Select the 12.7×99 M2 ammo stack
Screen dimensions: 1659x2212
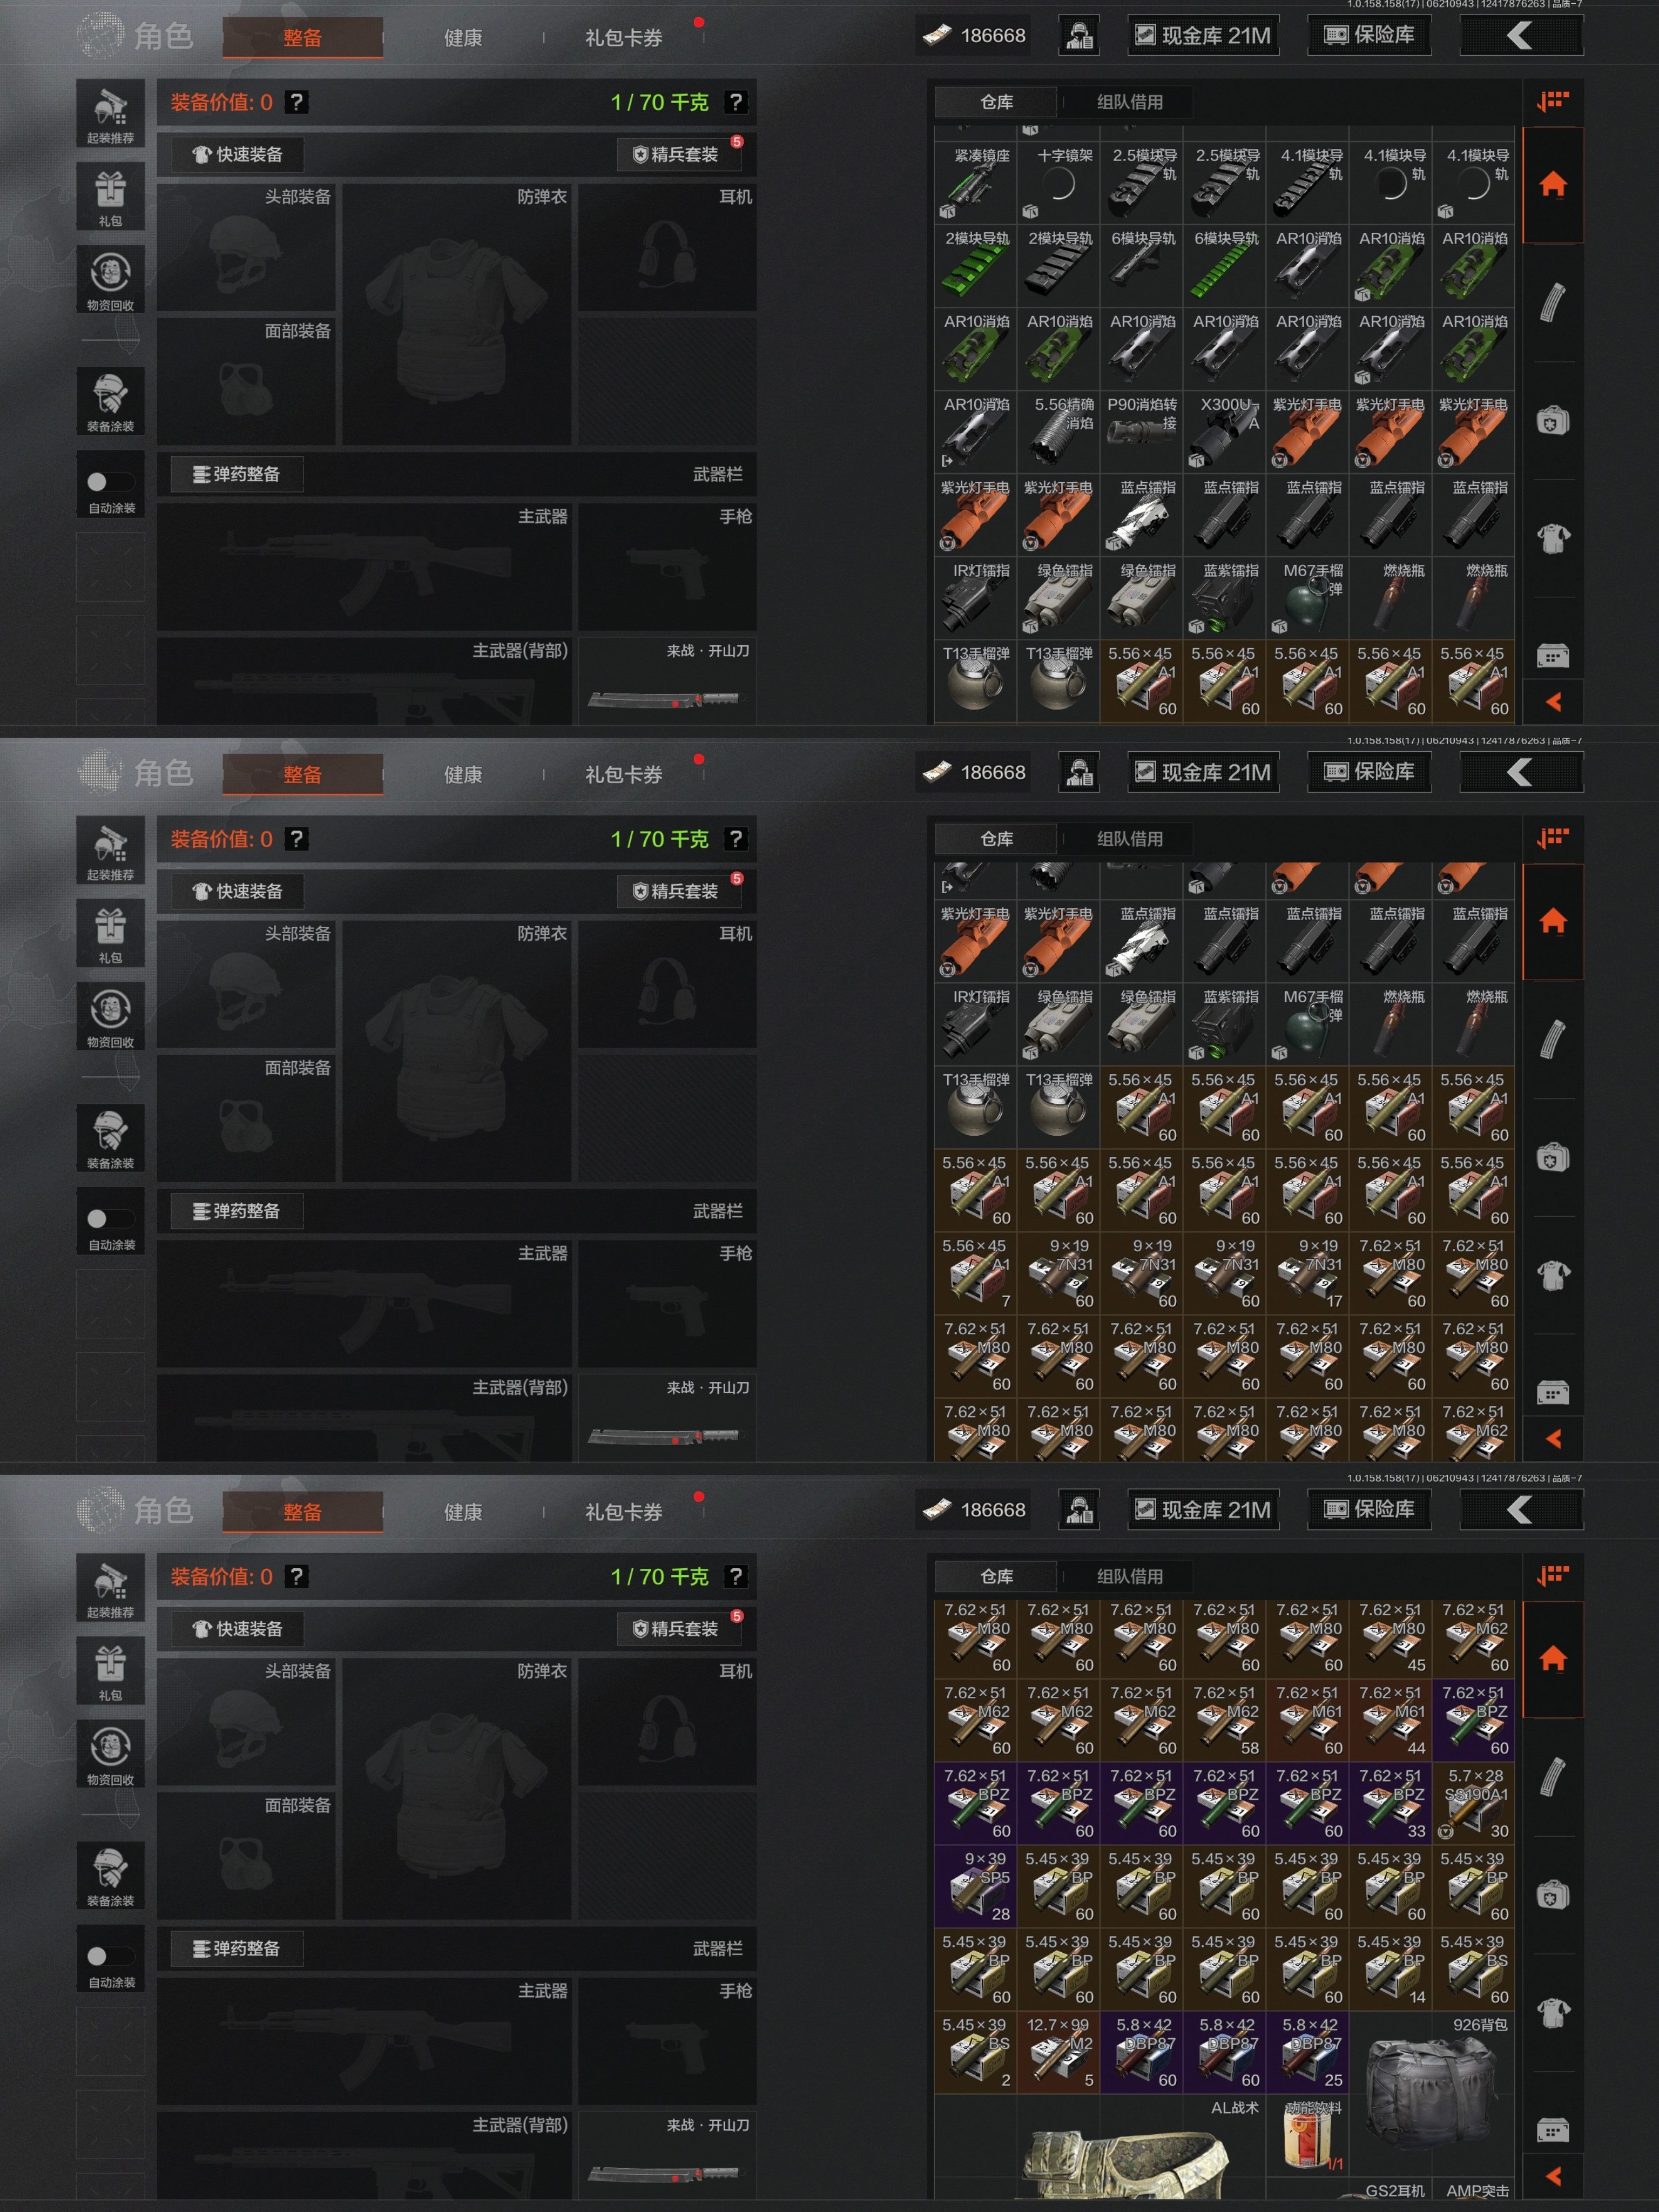point(1058,2053)
